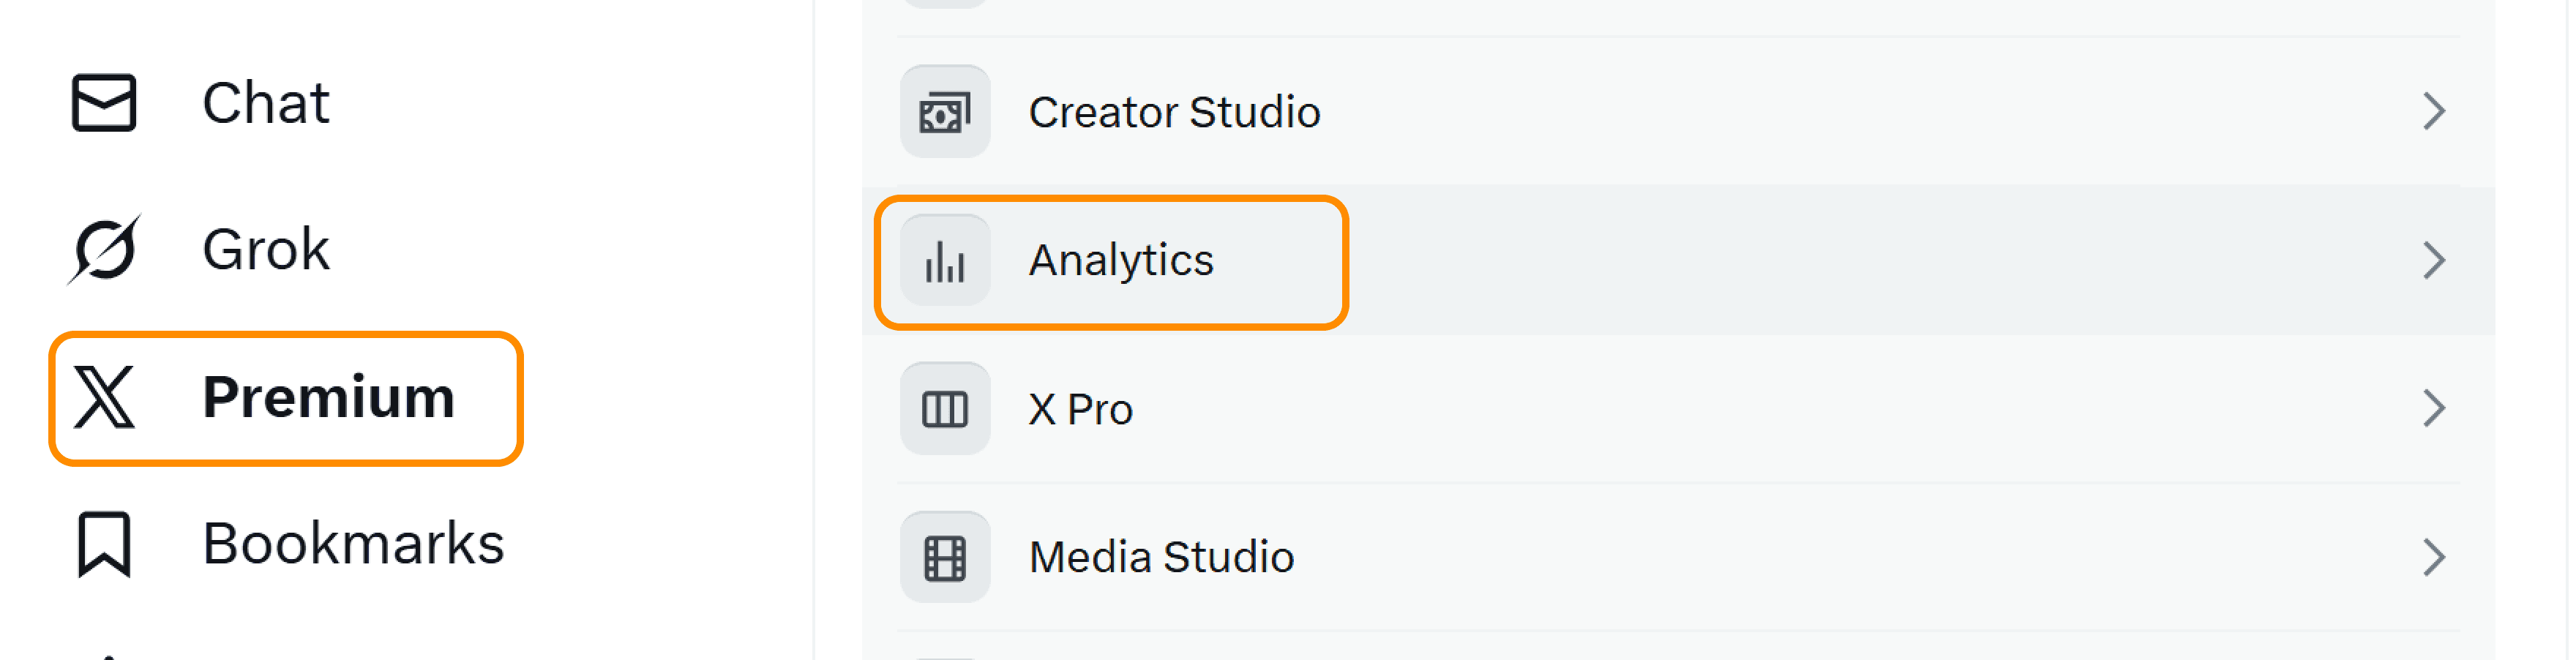This screenshot has height=660, width=2576.
Task: Click the Grok logo icon
Action: (x=104, y=250)
